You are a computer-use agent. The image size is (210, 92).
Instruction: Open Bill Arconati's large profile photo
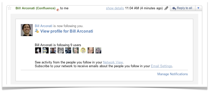(27, 30)
